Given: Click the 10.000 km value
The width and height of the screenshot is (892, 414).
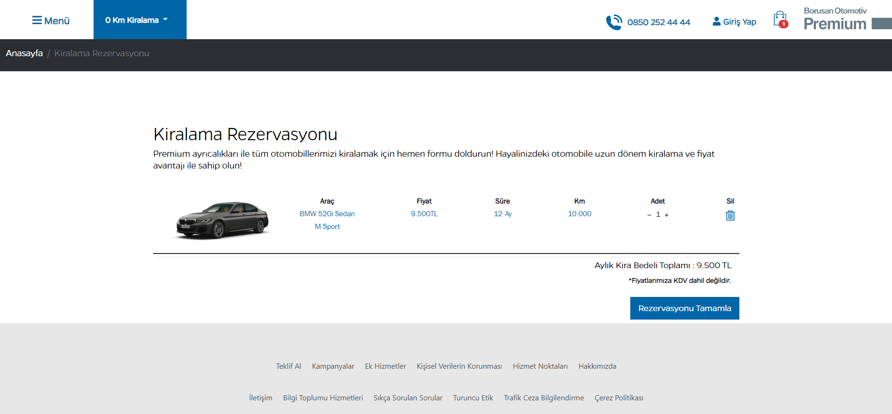Looking at the screenshot, I should pyautogui.click(x=580, y=214).
